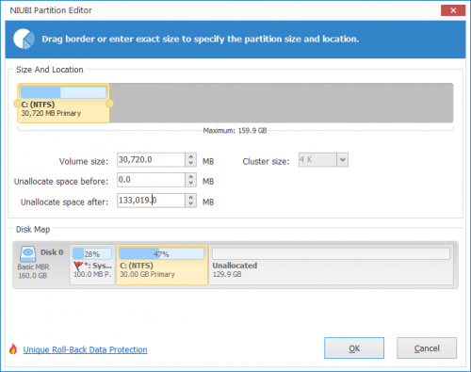Confirm with the OK button

click(354, 348)
